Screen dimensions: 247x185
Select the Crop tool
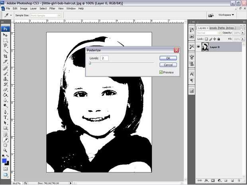tap(5, 56)
